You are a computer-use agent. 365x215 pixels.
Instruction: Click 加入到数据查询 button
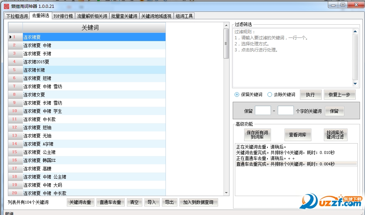click(x=198, y=202)
